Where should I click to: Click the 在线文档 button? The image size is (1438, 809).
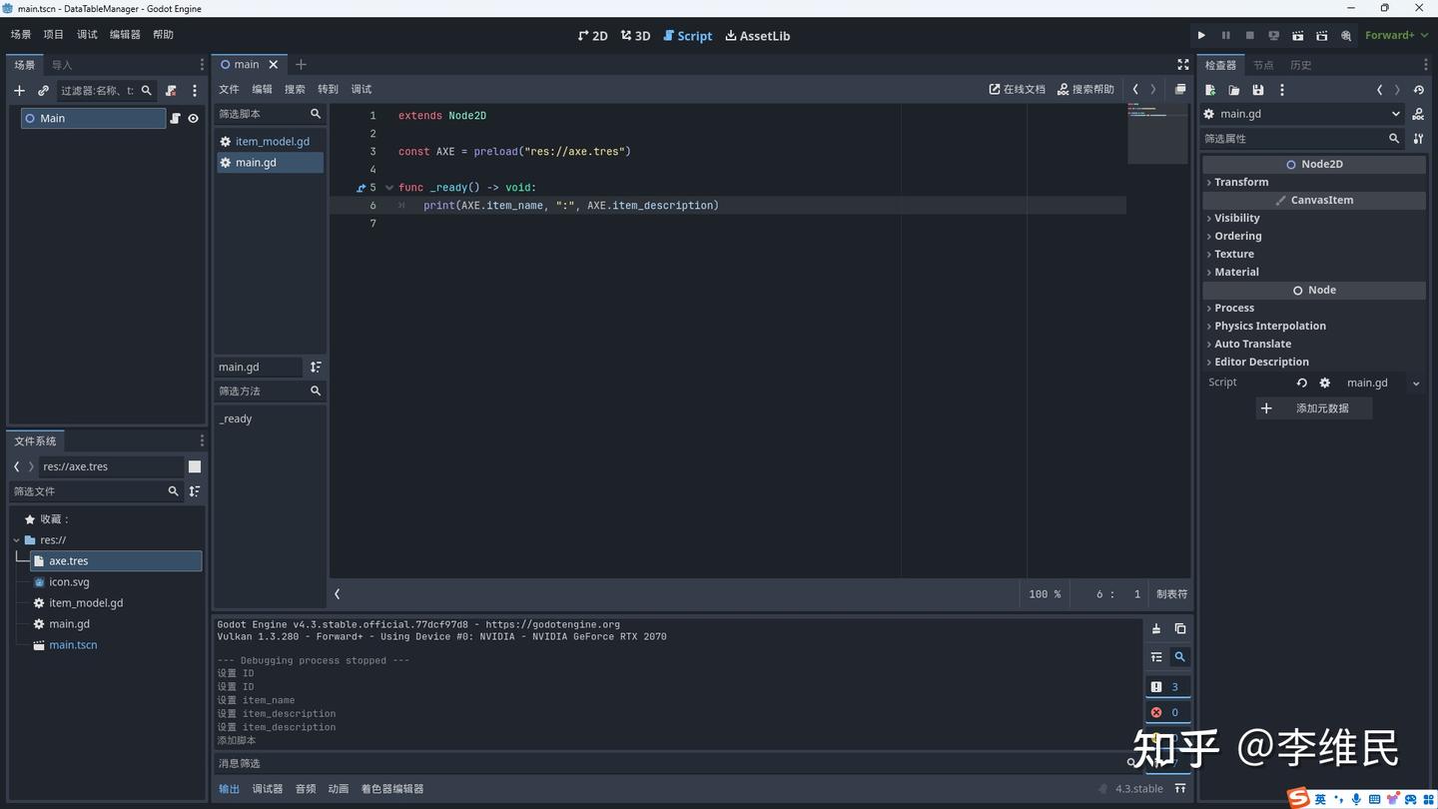tap(1017, 90)
